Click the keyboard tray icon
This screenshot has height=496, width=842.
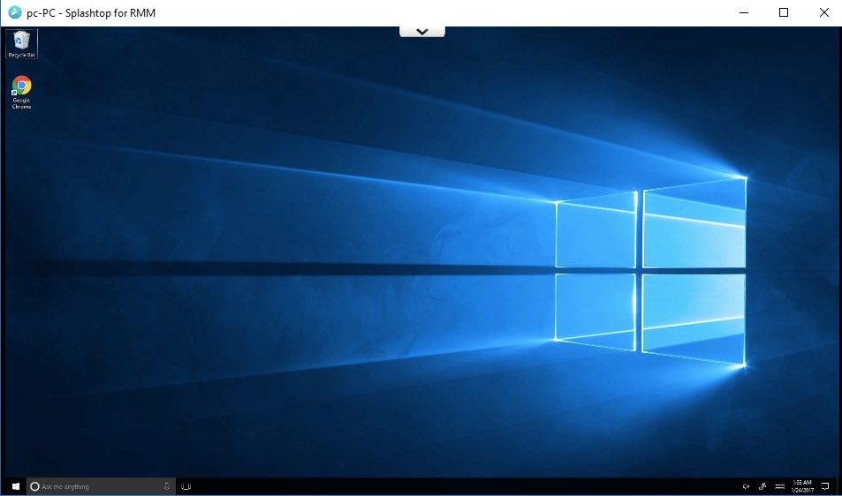(779, 486)
